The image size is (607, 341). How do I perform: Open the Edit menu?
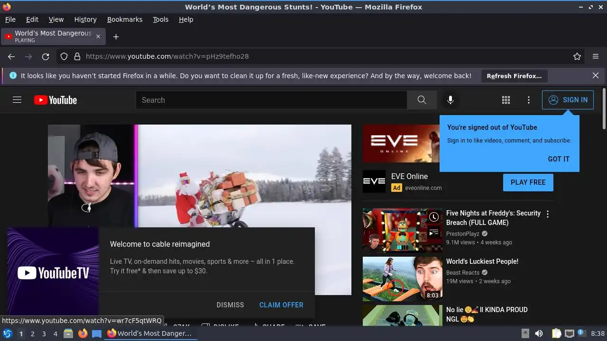32,19
